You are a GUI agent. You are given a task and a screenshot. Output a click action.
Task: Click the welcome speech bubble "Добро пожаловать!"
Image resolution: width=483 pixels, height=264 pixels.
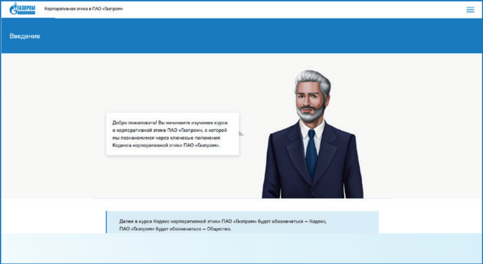pos(173,134)
